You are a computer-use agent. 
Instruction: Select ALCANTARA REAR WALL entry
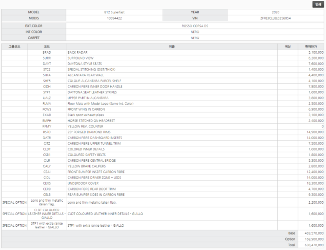[x=86, y=75]
